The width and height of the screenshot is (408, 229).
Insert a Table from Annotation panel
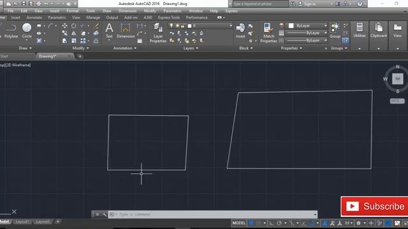click(x=140, y=41)
